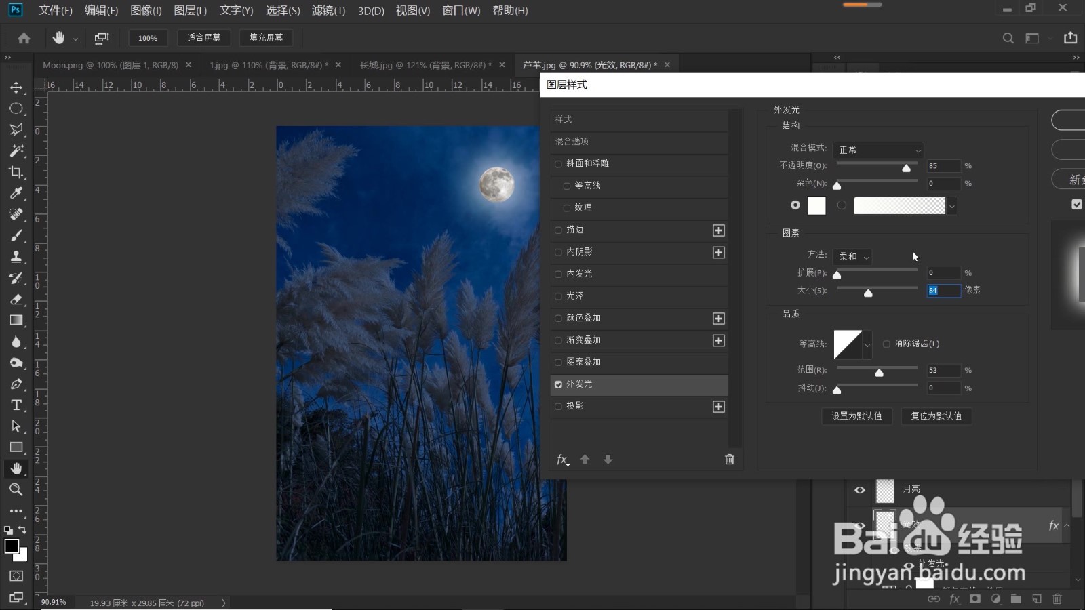Open the search icon in the options bar
The width and height of the screenshot is (1085, 610).
click(1008, 38)
